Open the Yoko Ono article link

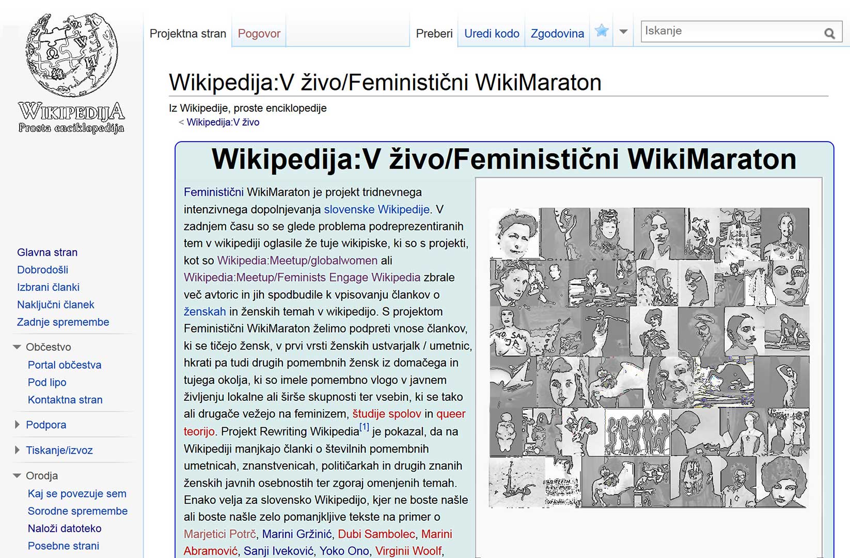click(x=344, y=551)
